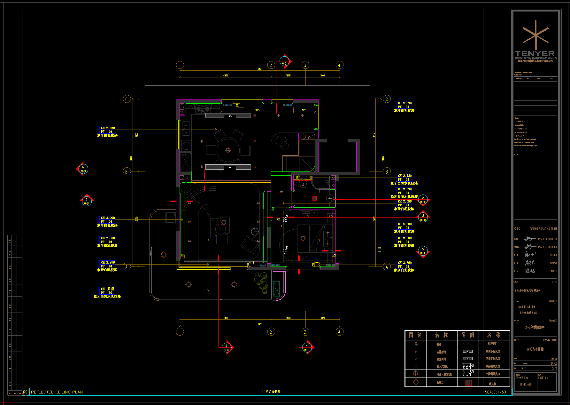The width and height of the screenshot is (570, 405).
Task: Click the AC lower return vent legend symbol
Action: click(467, 351)
